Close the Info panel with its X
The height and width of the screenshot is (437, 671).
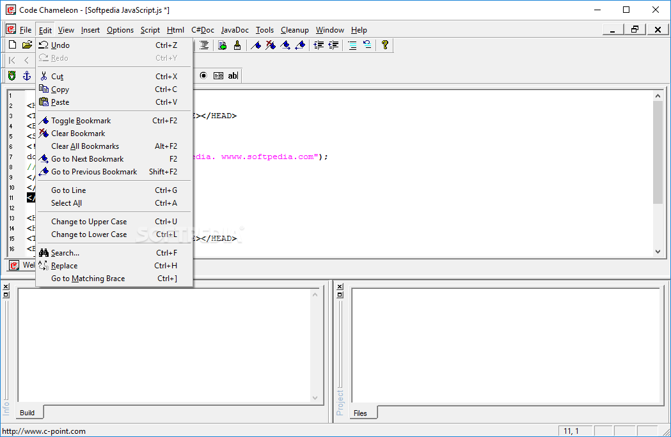(6, 286)
